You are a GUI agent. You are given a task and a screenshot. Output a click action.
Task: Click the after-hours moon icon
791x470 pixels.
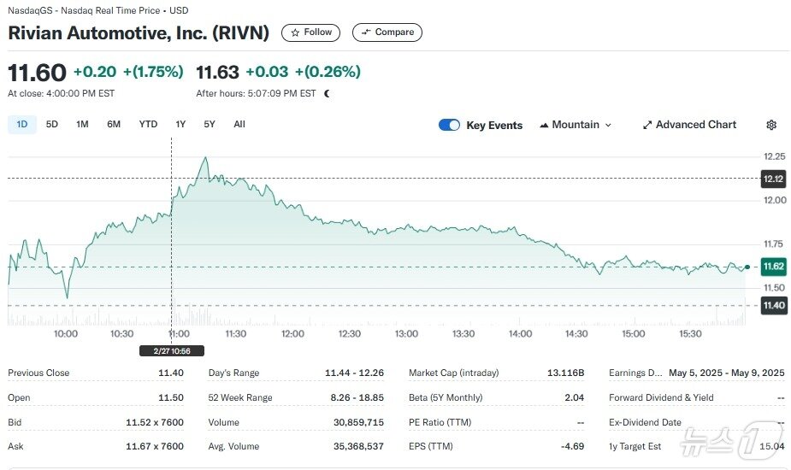[327, 93]
